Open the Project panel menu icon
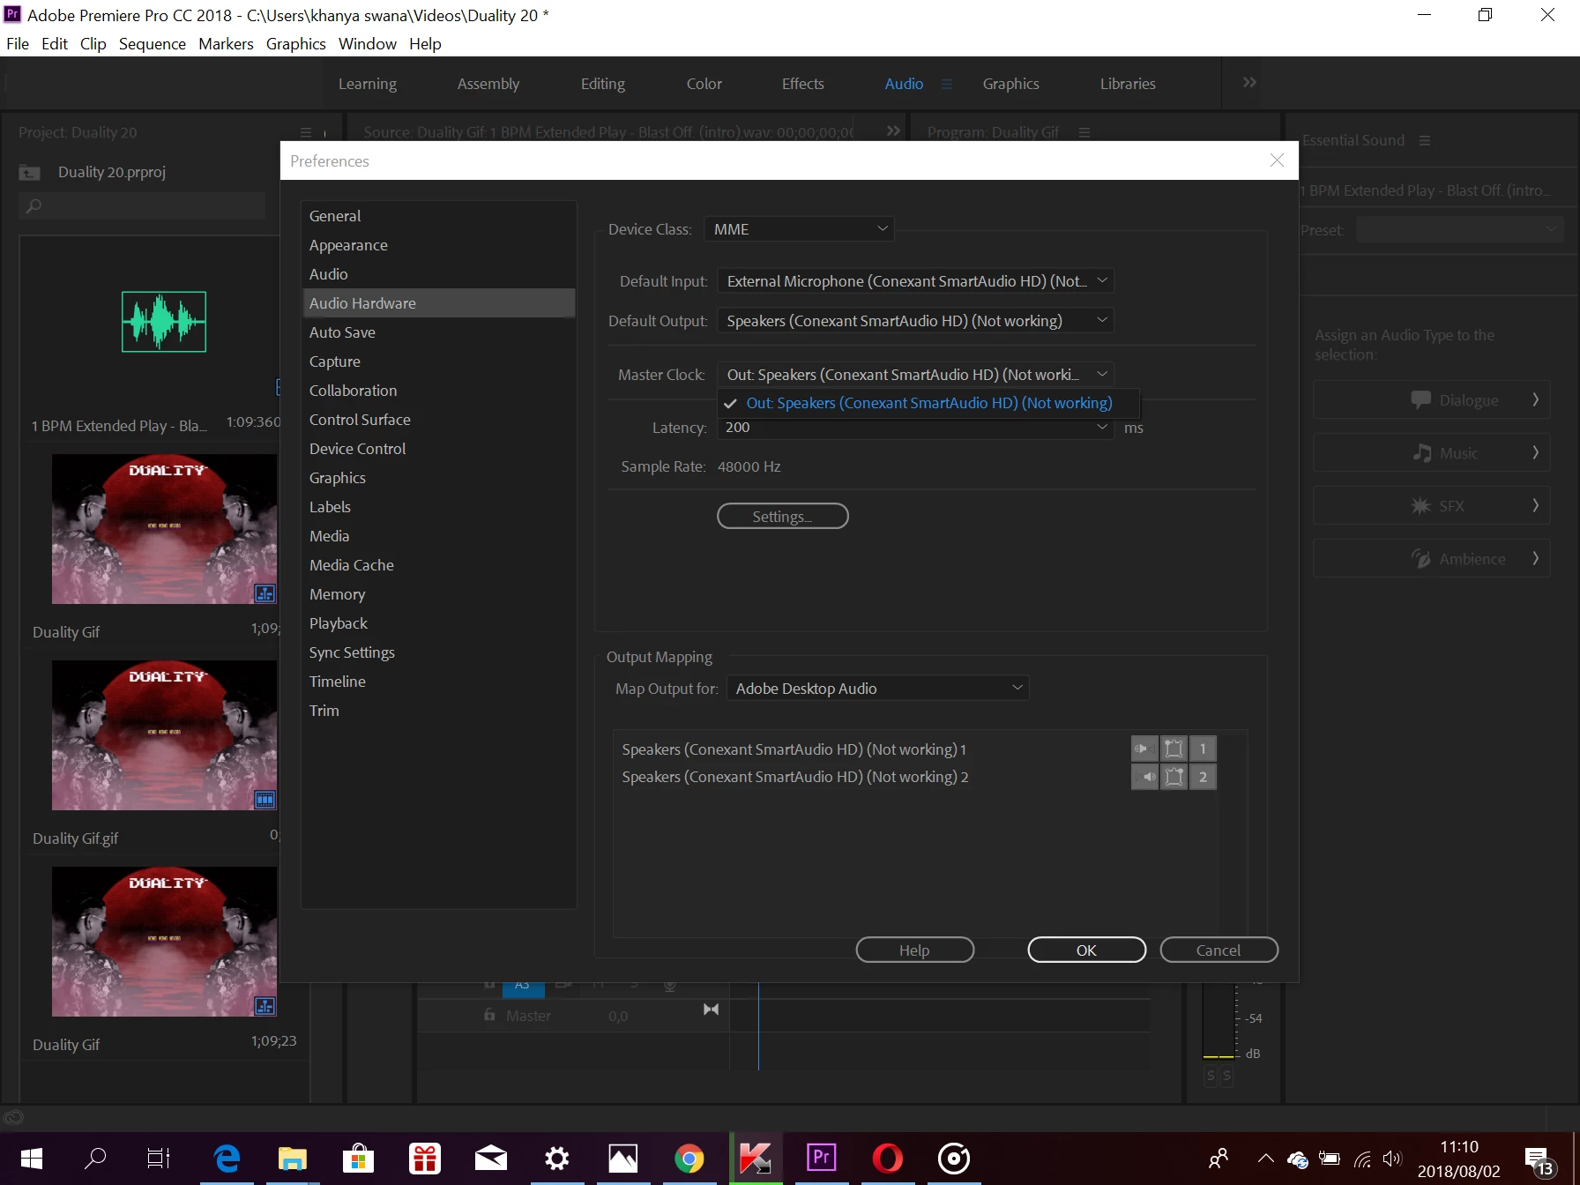 306,132
